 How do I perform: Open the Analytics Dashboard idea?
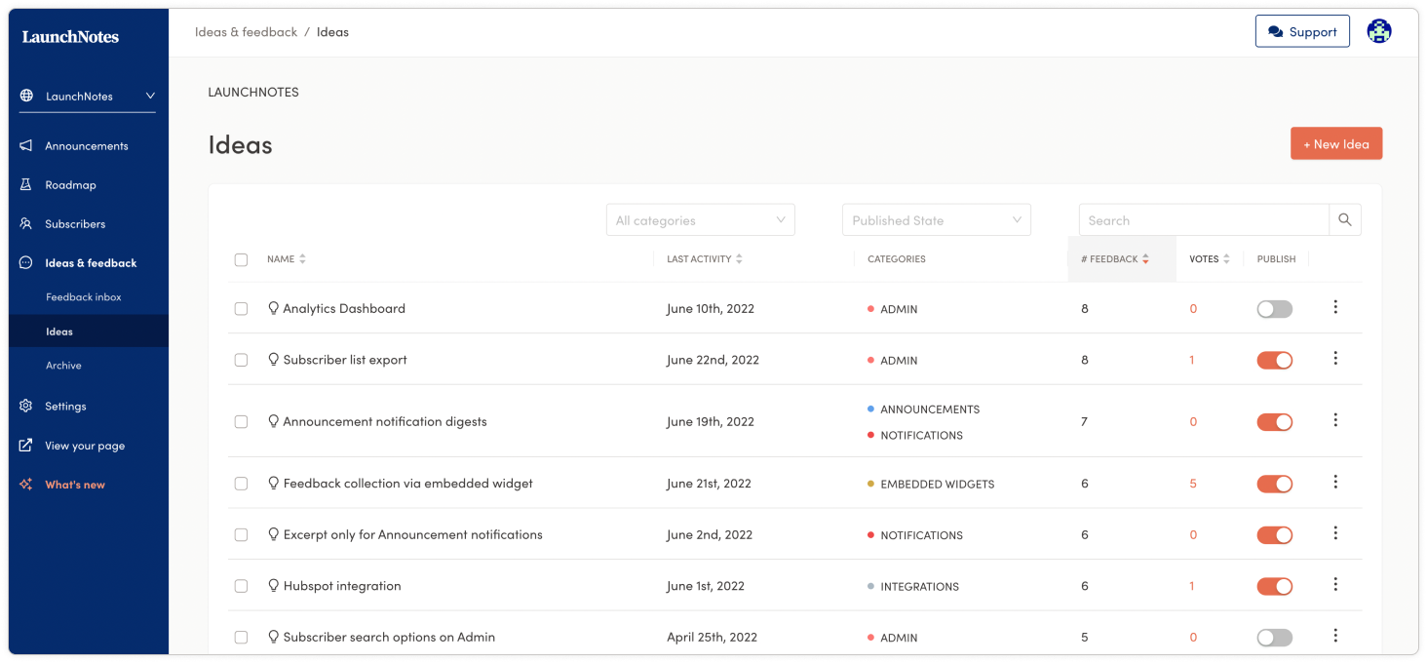[x=344, y=308]
